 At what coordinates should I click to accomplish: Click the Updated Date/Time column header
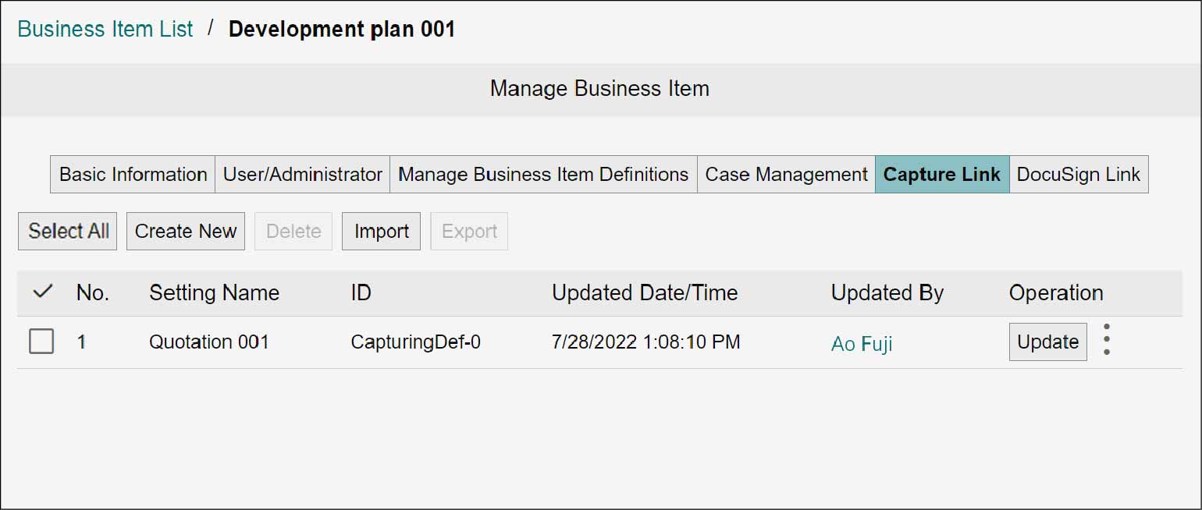[x=645, y=292]
